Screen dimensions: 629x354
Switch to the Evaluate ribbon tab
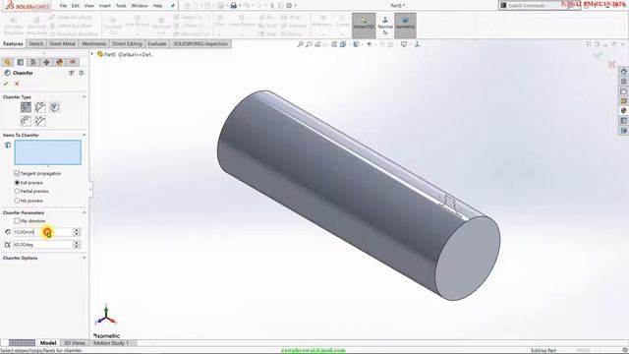pyautogui.click(x=157, y=43)
